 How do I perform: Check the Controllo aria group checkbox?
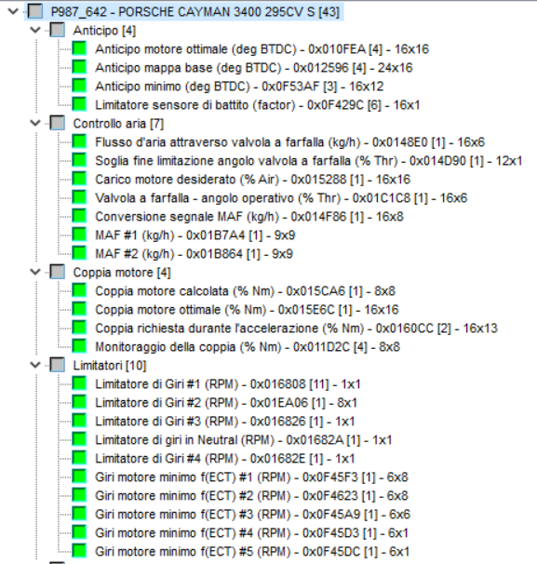tap(57, 123)
